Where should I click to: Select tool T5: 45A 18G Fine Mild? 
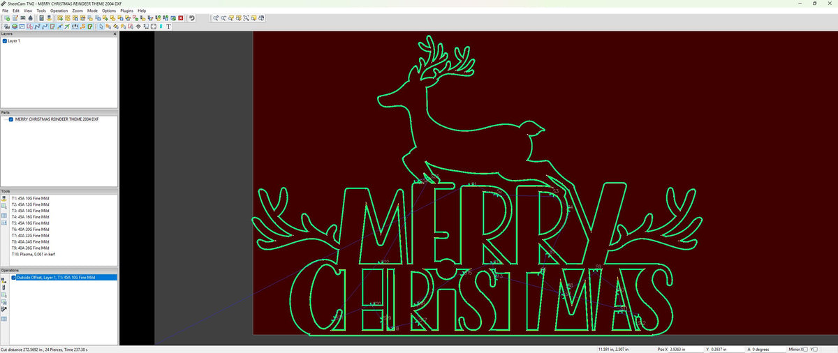[30, 223]
